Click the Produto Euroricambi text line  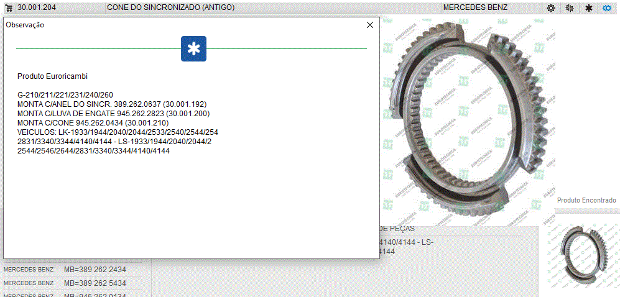52,76
